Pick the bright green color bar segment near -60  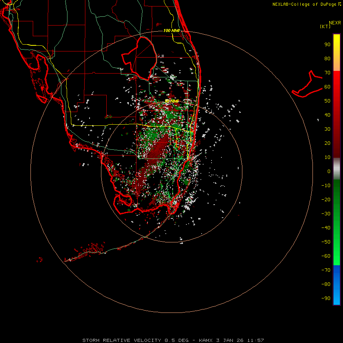(337, 256)
